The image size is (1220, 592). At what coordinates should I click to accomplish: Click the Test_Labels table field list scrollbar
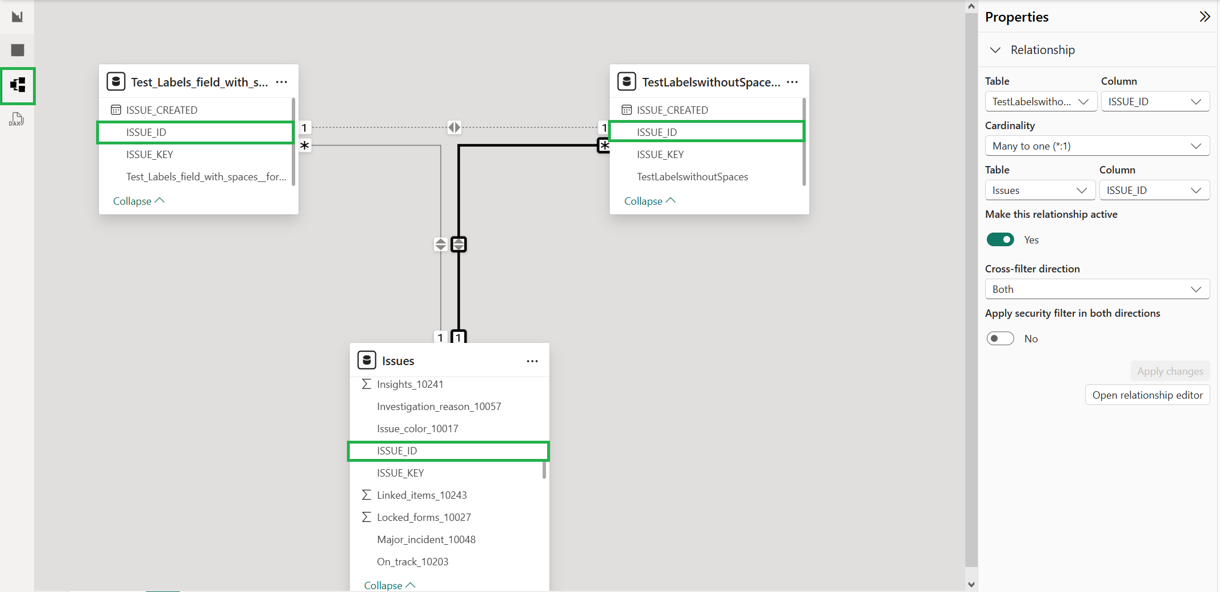(x=293, y=142)
